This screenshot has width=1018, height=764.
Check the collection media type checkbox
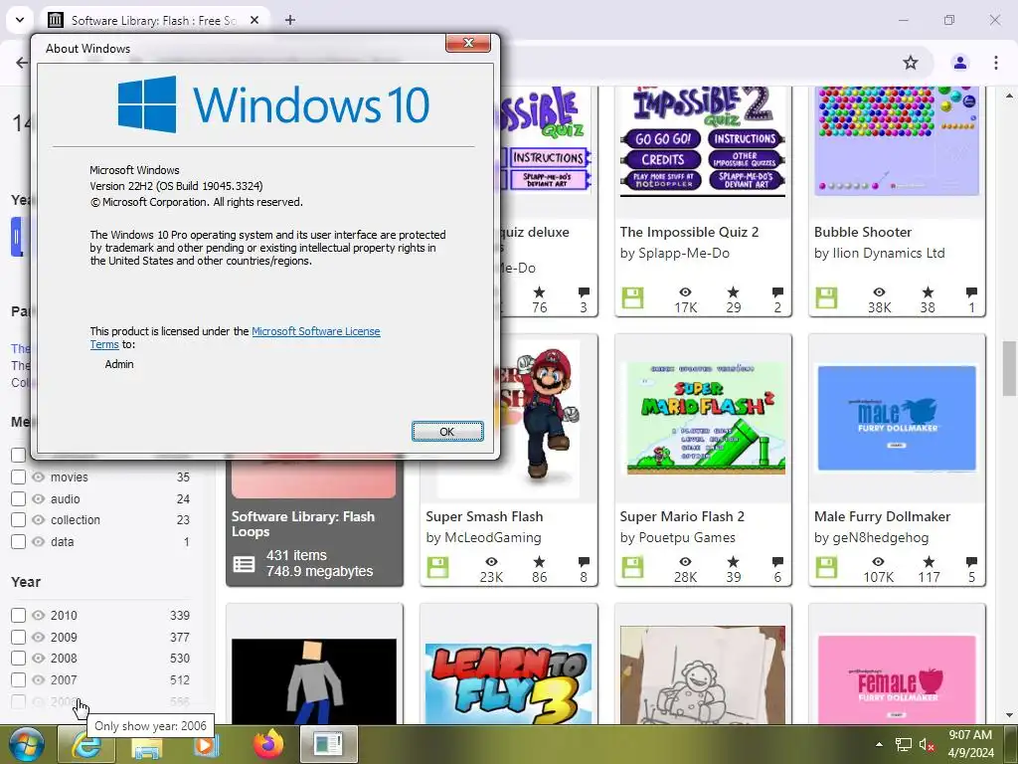tap(18, 519)
